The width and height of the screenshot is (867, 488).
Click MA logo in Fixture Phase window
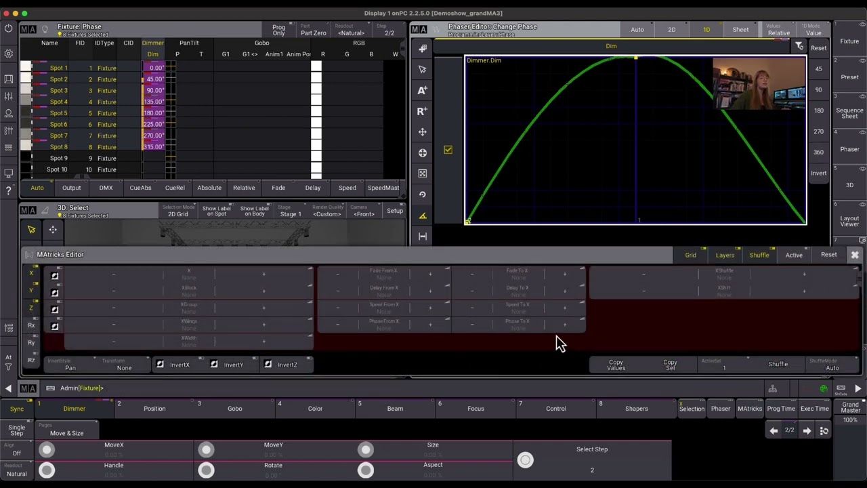pyautogui.click(x=28, y=29)
